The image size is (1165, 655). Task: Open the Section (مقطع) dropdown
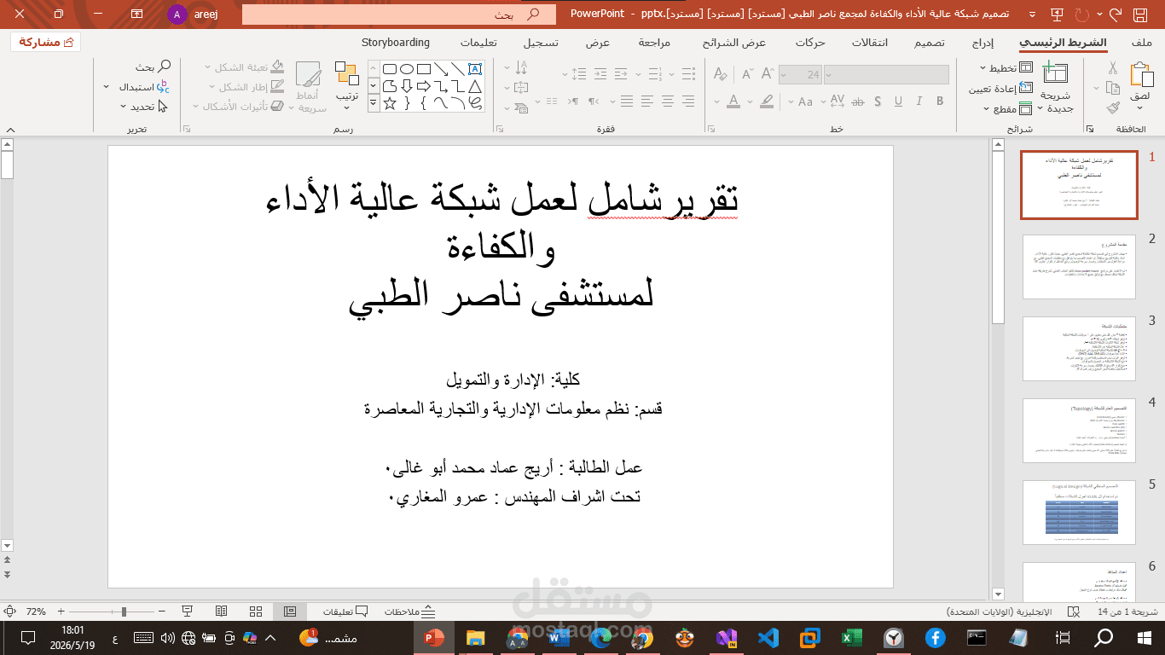tap(1008, 108)
